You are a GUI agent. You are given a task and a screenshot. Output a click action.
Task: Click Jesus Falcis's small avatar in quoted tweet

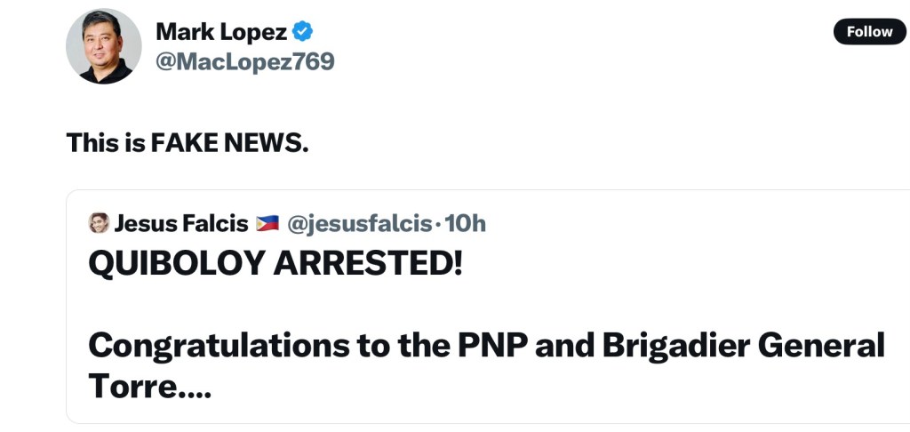click(x=99, y=223)
